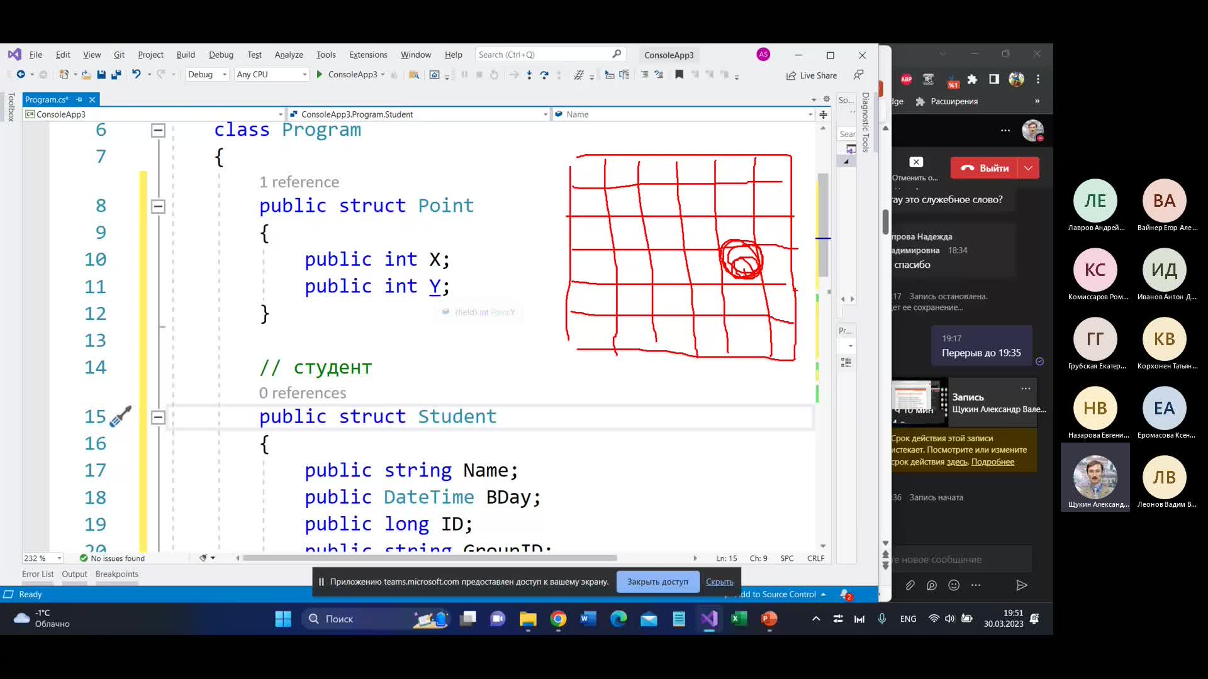
Task: Open the Debug configuration dropdown
Action: pyautogui.click(x=208, y=75)
